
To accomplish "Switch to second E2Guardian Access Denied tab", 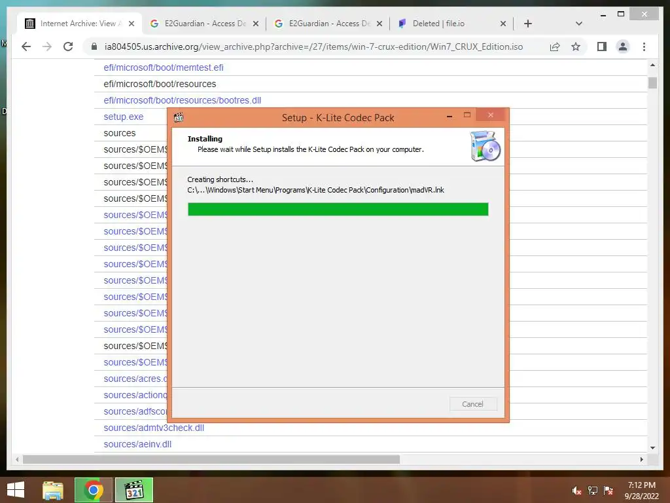I will (x=328, y=24).
